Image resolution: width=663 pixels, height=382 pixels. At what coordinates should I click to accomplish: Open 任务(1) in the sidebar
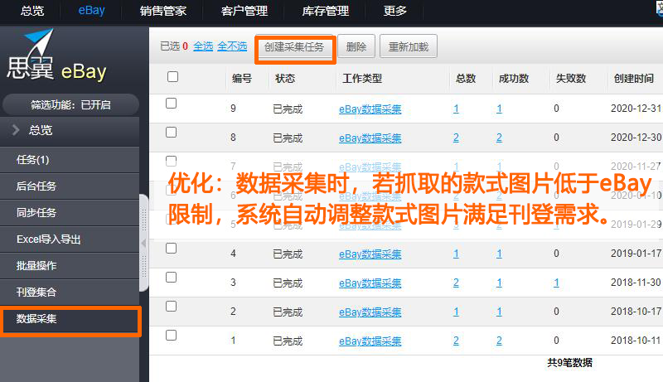point(70,160)
